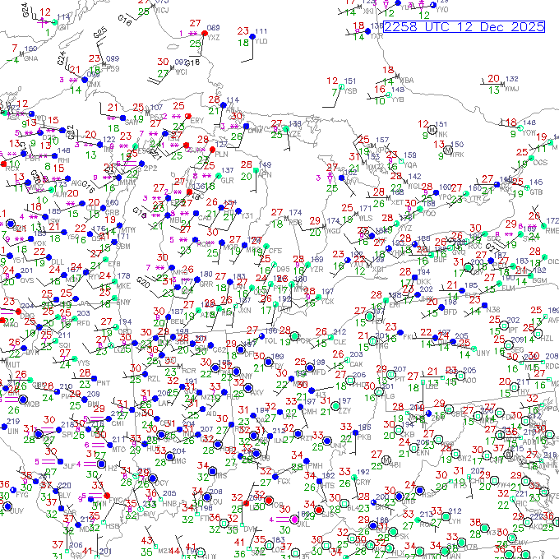Screen dimensions: 559x559
Task: Select the Y31 station identifier
Action: pos(247,215)
